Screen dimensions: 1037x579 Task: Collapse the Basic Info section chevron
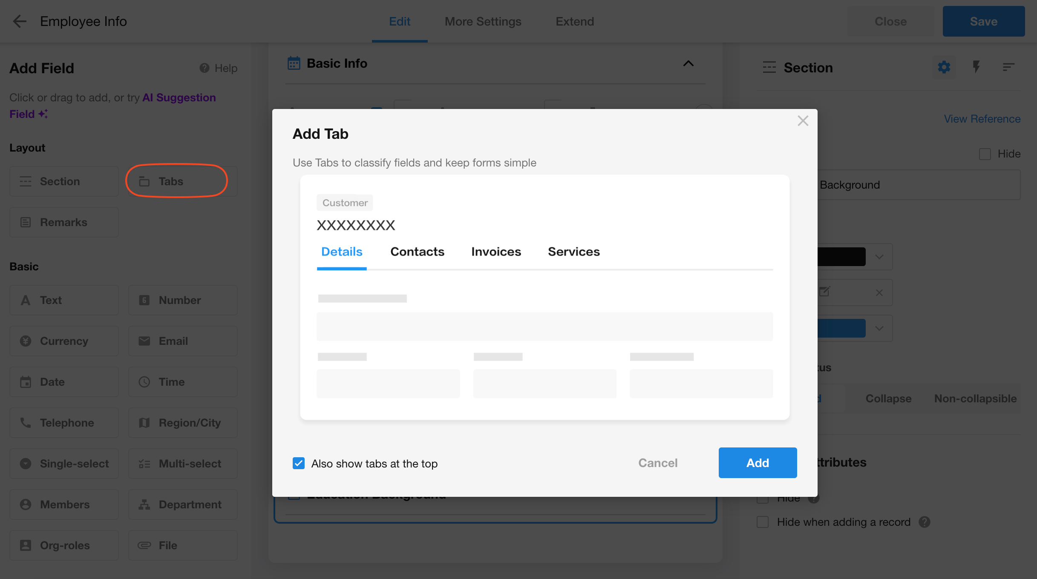(688, 63)
